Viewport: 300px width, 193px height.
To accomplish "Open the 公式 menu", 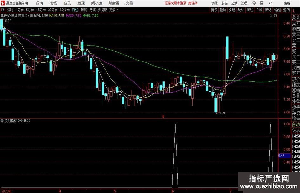I will coord(234,3).
